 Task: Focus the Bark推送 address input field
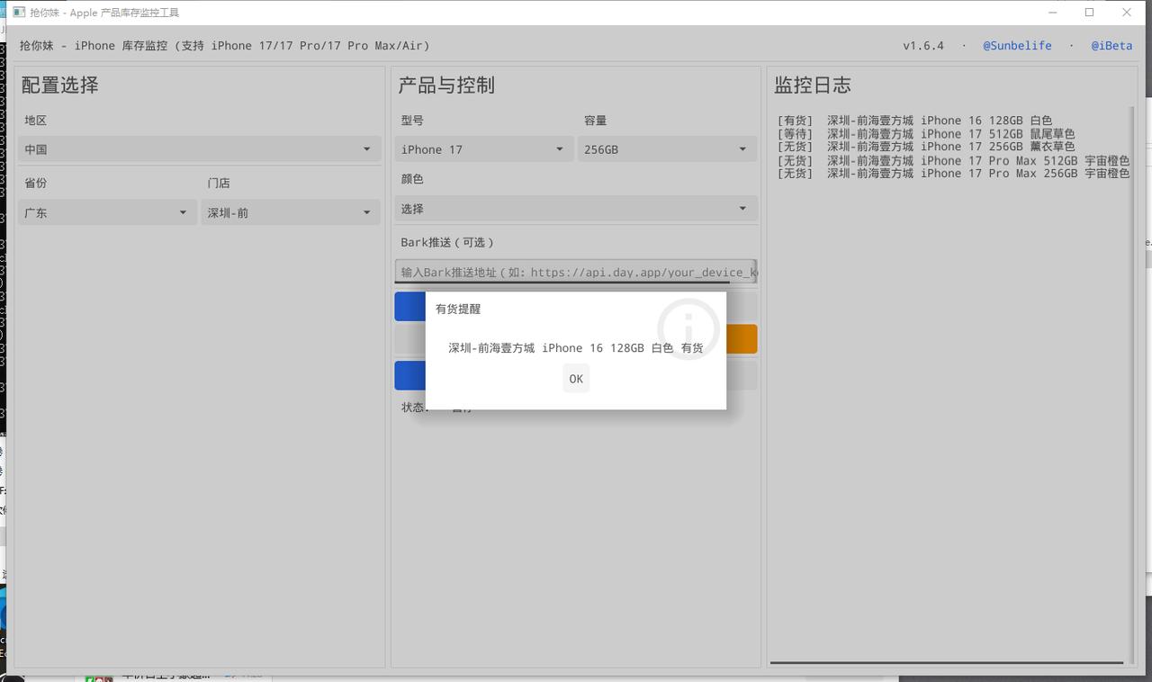(576, 272)
